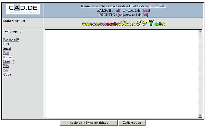Insert the standing yellow figure with arms down
The height and width of the screenshot is (126, 206).
[x=145, y=23]
